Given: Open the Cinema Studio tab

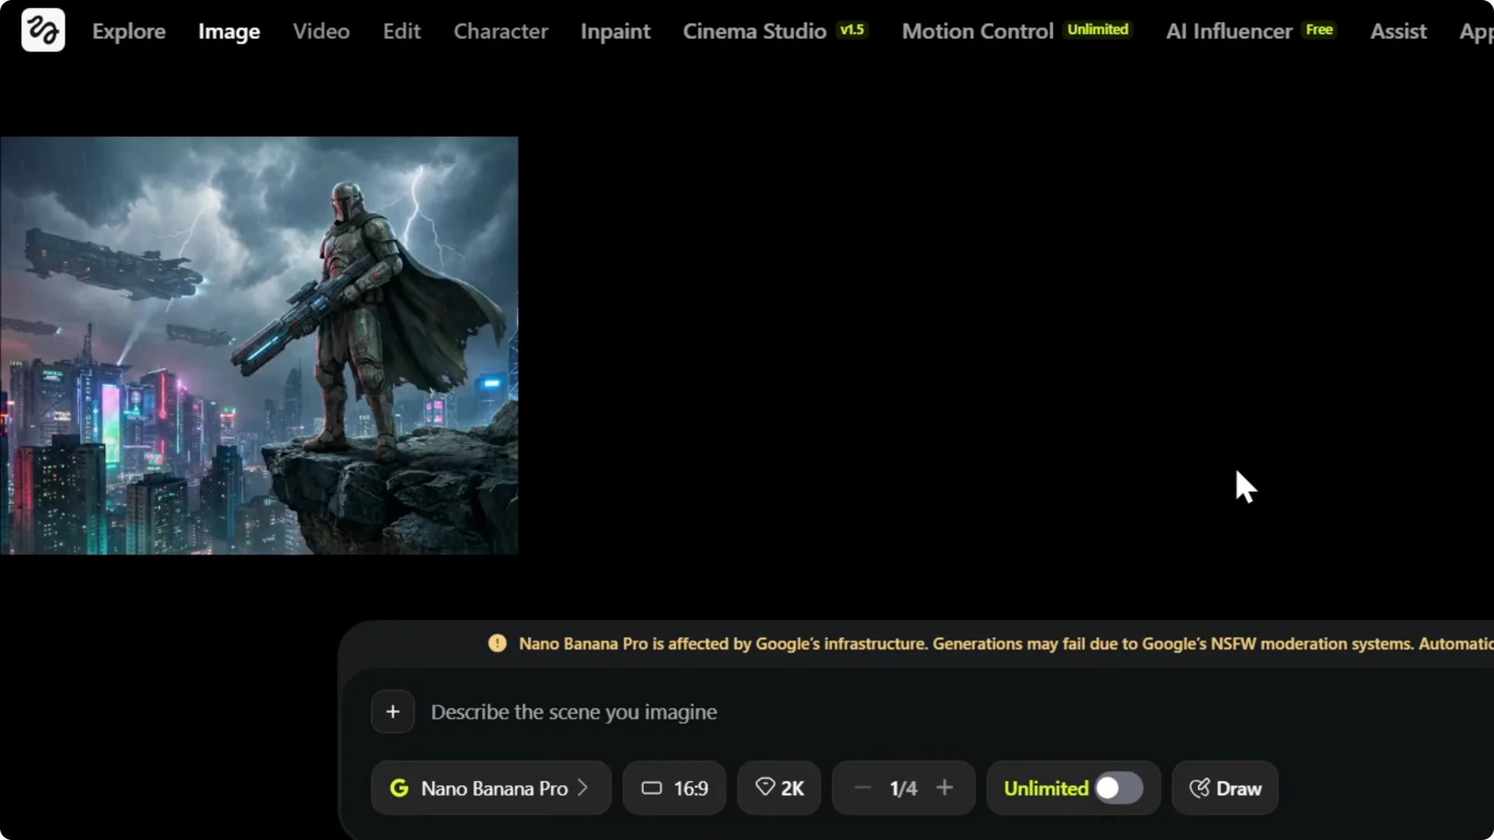Looking at the screenshot, I should [754, 31].
